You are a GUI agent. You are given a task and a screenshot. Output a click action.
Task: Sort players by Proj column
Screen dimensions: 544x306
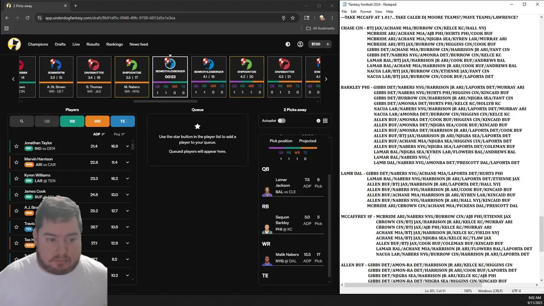pos(119,134)
